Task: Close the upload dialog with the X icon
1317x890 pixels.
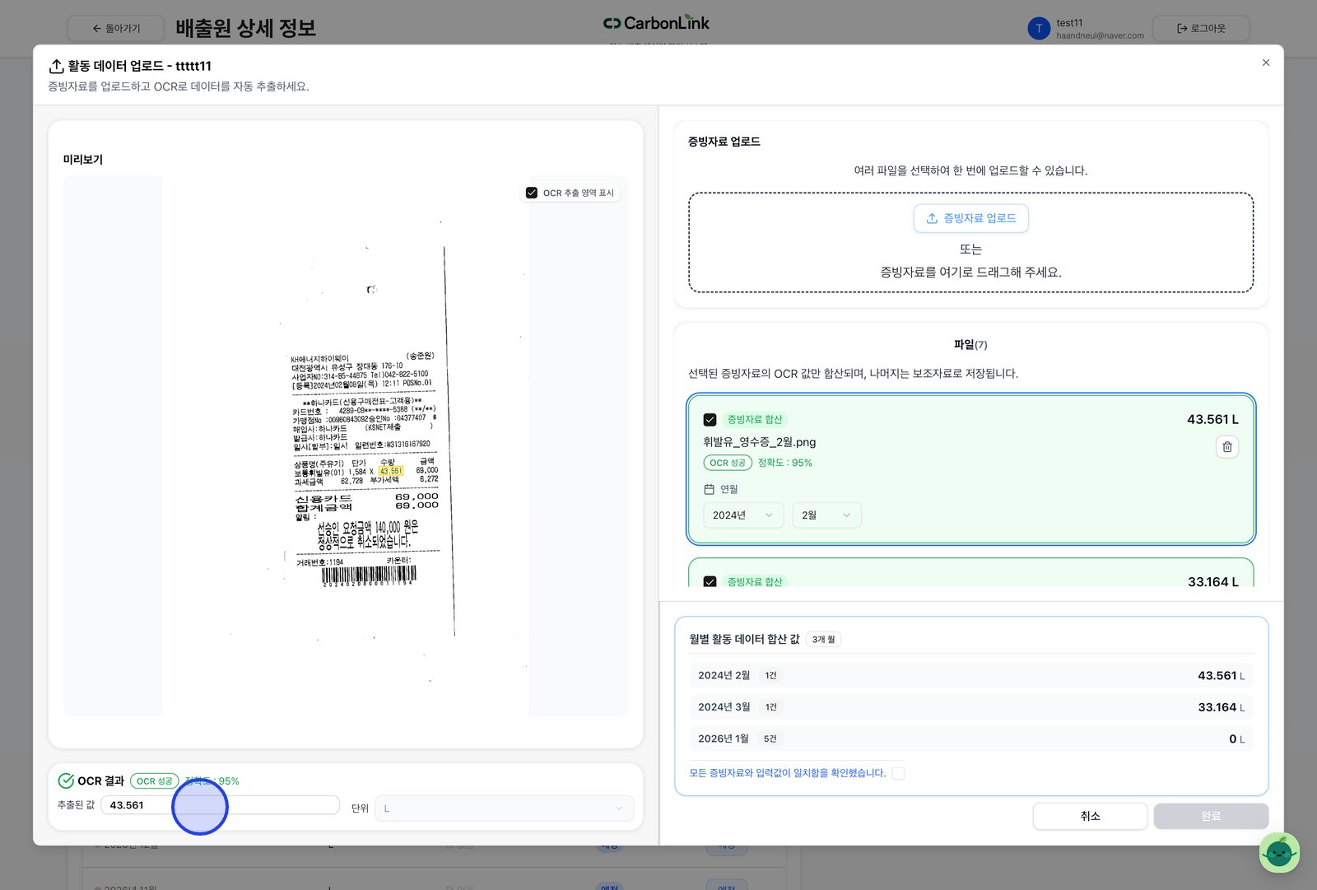Action: point(1266,63)
